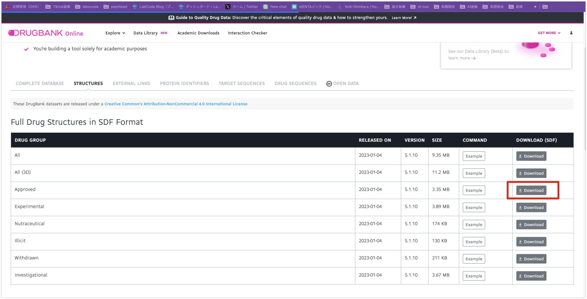The height and width of the screenshot is (299, 587).
Task: Click the MENTA bookmark icon
Action: 294,7
